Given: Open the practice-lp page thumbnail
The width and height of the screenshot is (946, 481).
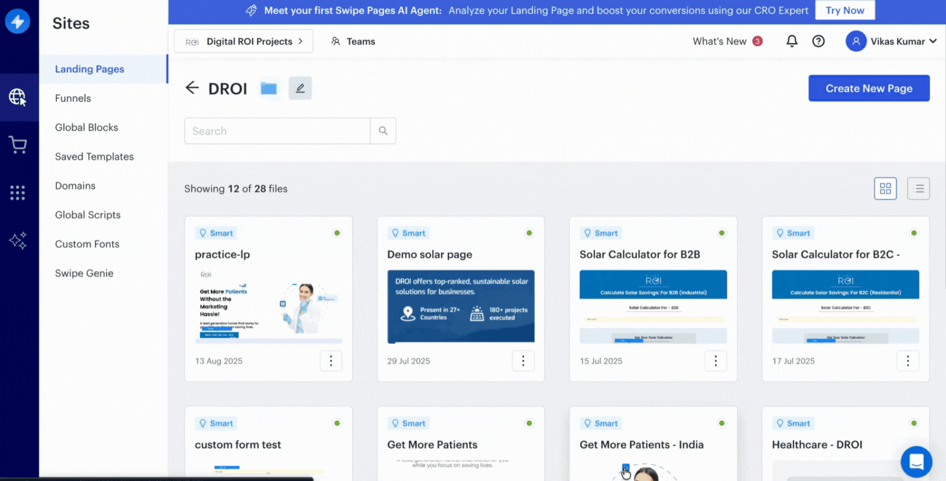Looking at the screenshot, I should 269,307.
